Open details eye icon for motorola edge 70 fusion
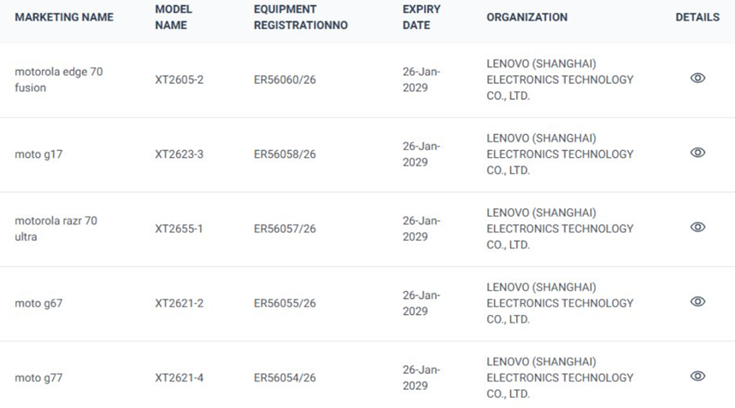Screen dimensions: 735x408 click(x=697, y=79)
